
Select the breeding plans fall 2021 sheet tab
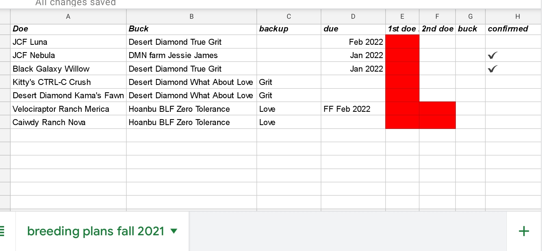(96, 231)
